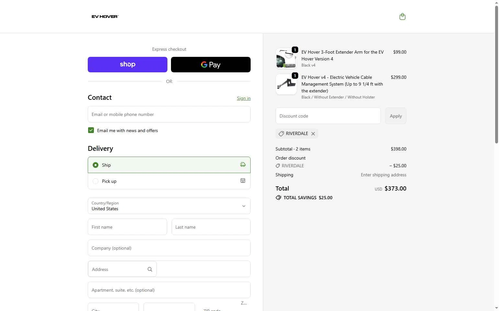Screen dimensions: 499x311
Task: Focus the Email or mobile phone number field
Action: (x=169, y=114)
